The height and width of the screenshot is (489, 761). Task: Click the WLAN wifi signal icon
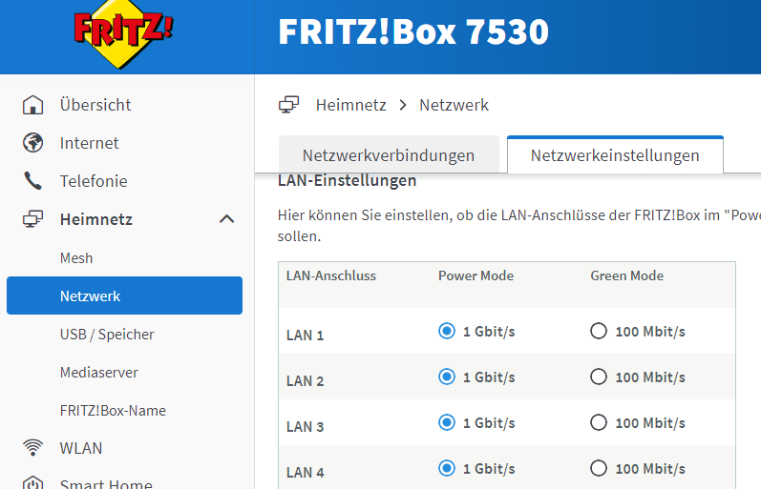[33, 447]
